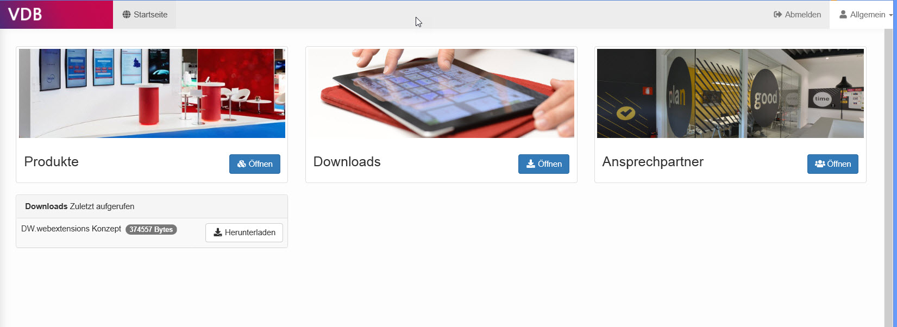Download the DW.webextensions Konzept file
The height and width of the screenshot is (327, 897).
244,232
